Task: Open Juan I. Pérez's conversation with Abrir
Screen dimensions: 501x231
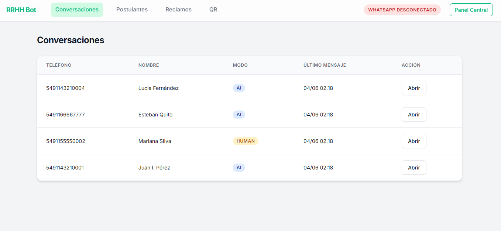Action: point(414,168)
